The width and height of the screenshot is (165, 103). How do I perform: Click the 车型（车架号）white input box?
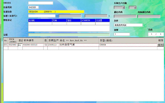point(42,16)
